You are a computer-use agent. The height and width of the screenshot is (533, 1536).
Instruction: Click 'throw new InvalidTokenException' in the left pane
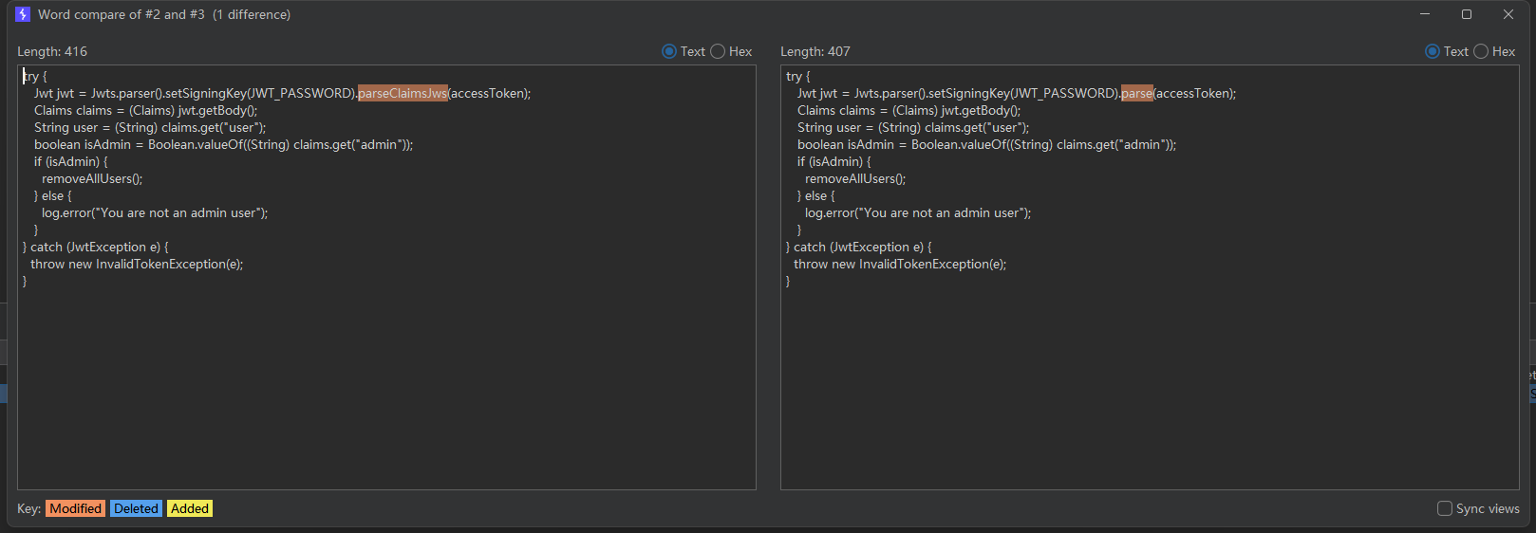pos(137,264)
